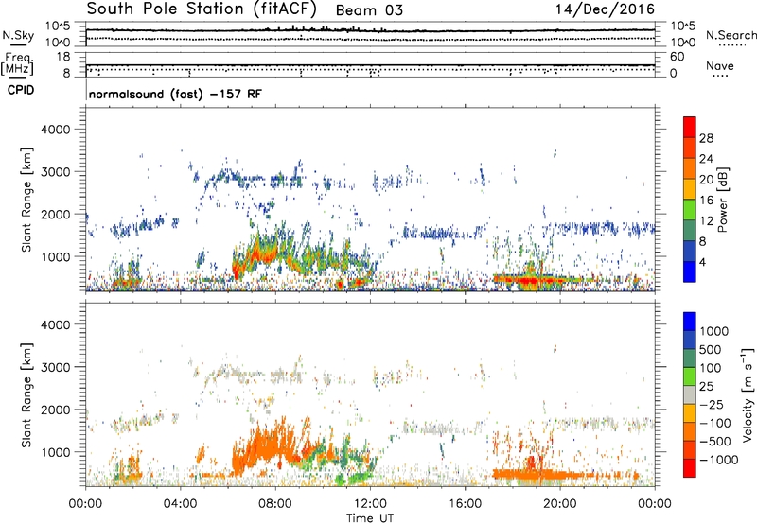Screen dimensions: 757x524
Task: Click the 'CPID' row label
Action: click(x=21, y=90)
